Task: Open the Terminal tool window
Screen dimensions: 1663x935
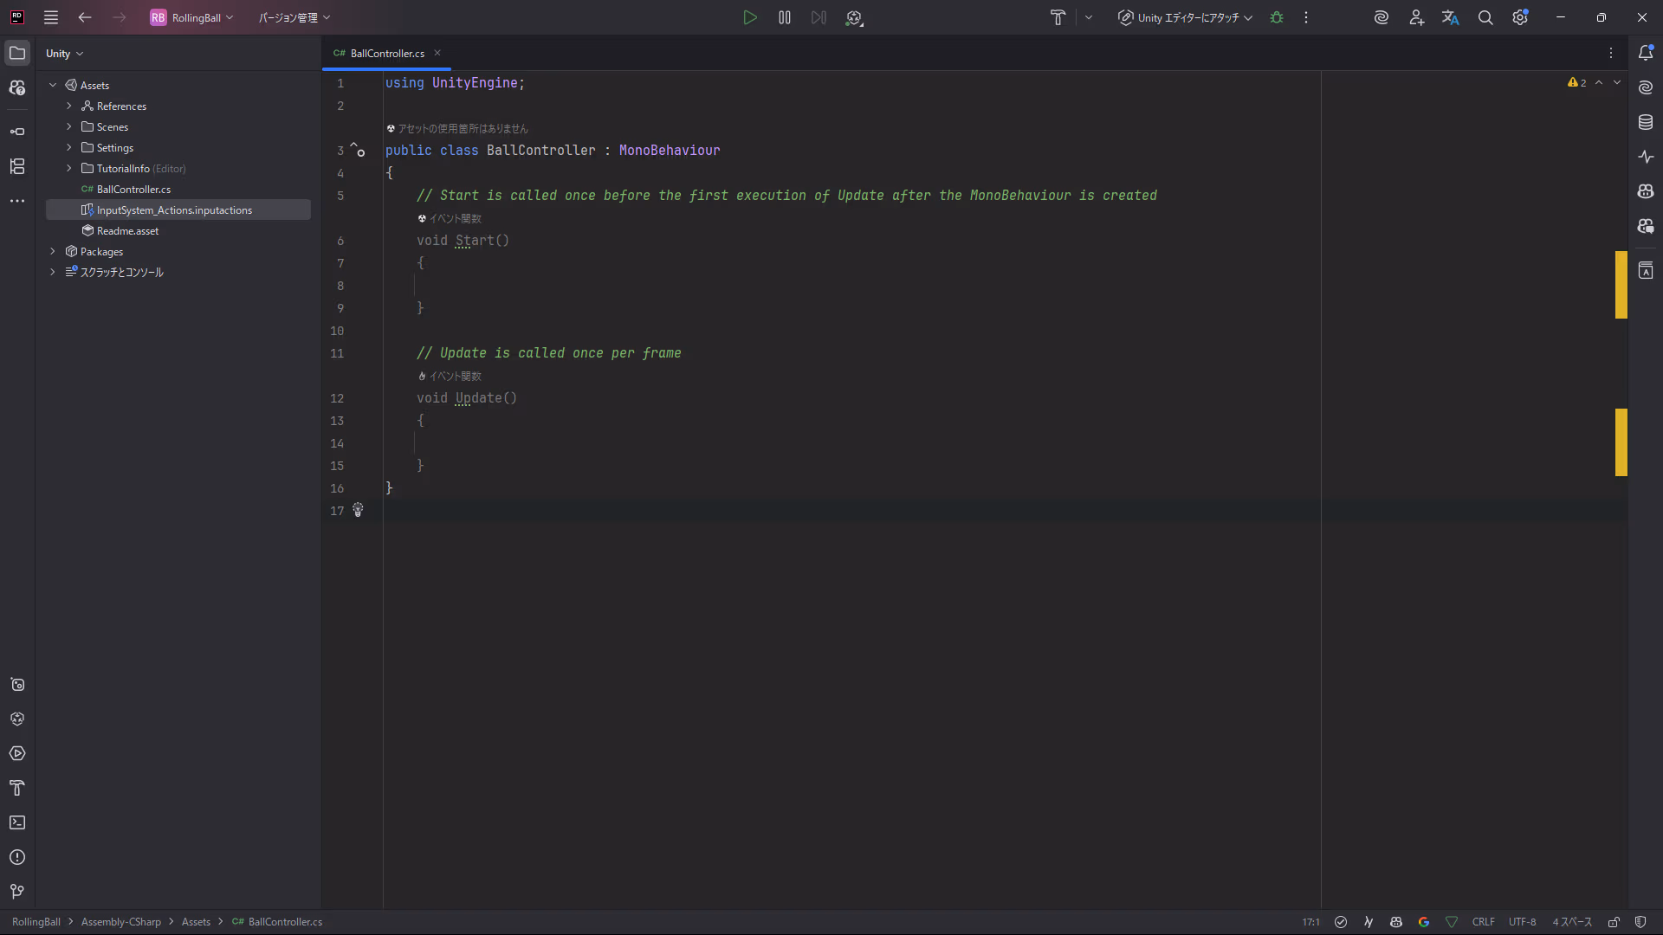Action: [x=17, y=822]
